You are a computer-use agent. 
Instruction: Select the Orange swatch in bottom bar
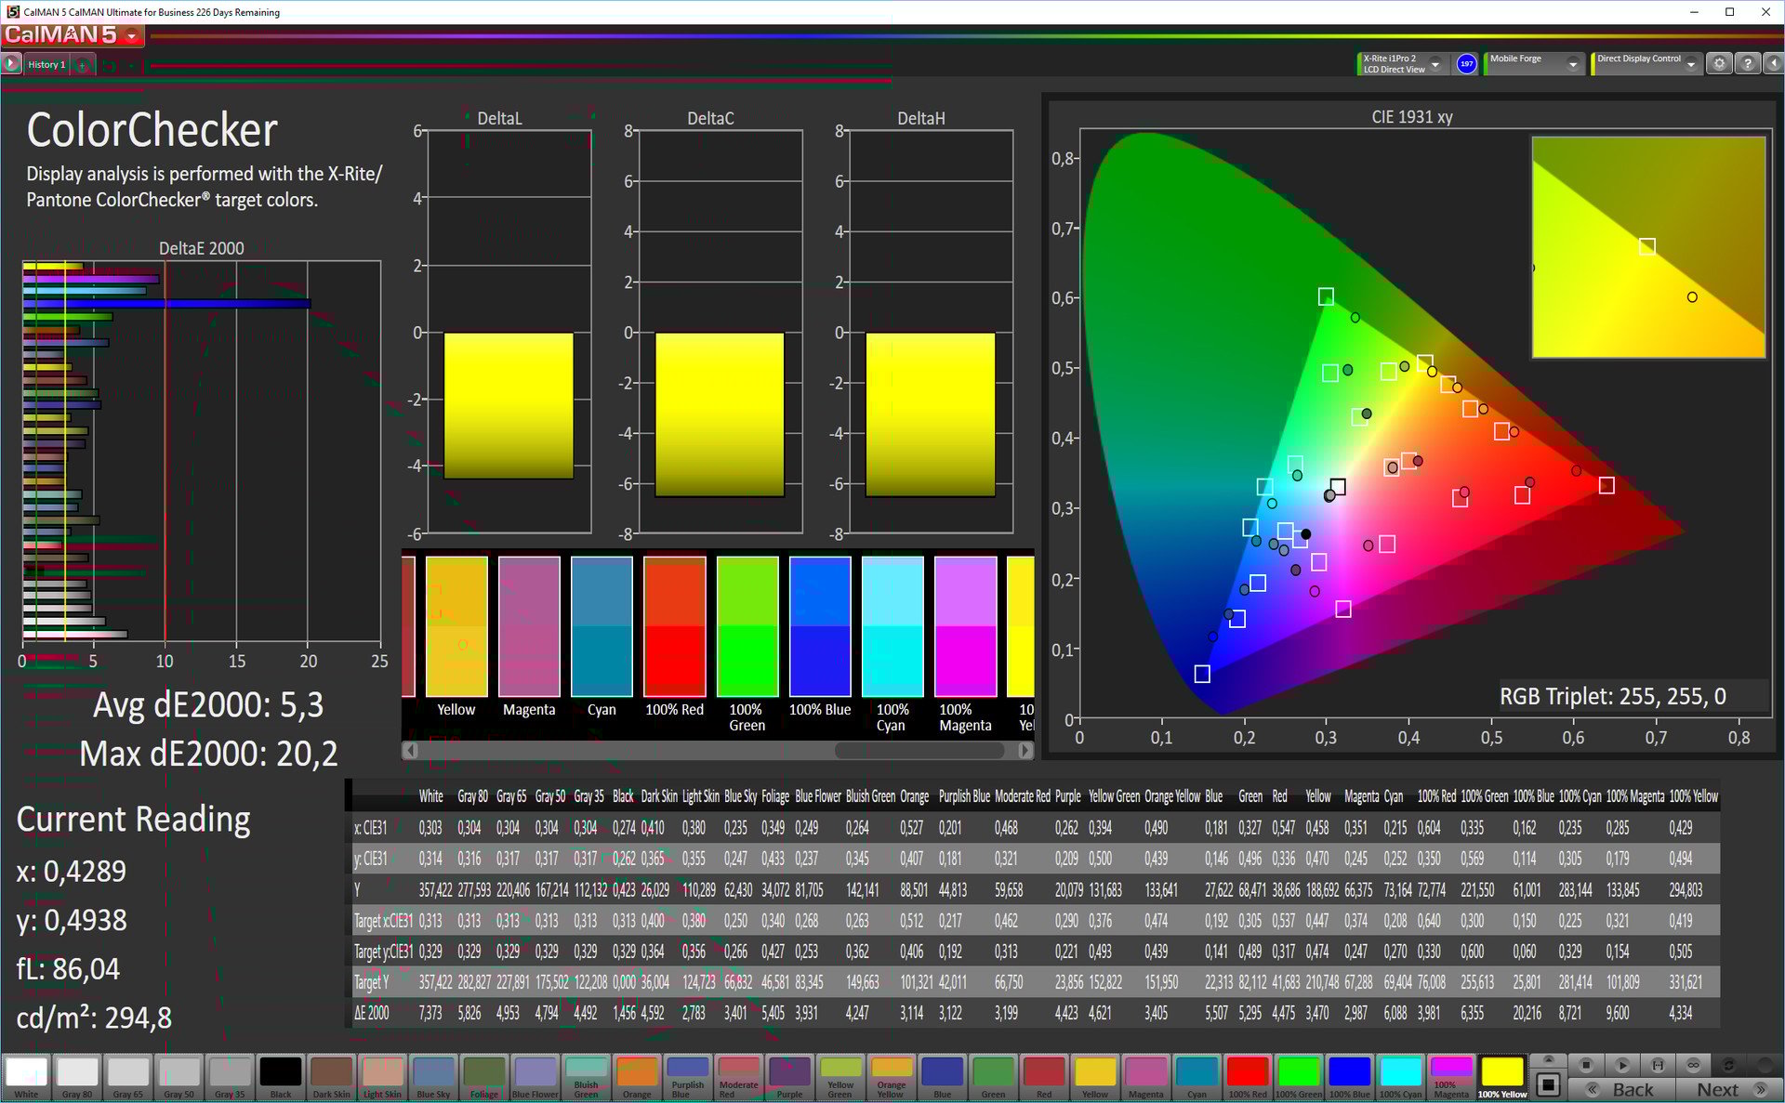point(637,1078)
